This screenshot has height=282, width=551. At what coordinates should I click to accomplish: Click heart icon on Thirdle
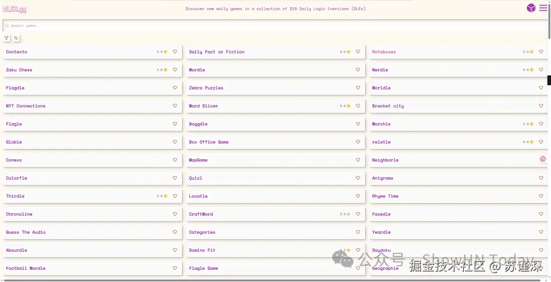(x=174, y=196)
